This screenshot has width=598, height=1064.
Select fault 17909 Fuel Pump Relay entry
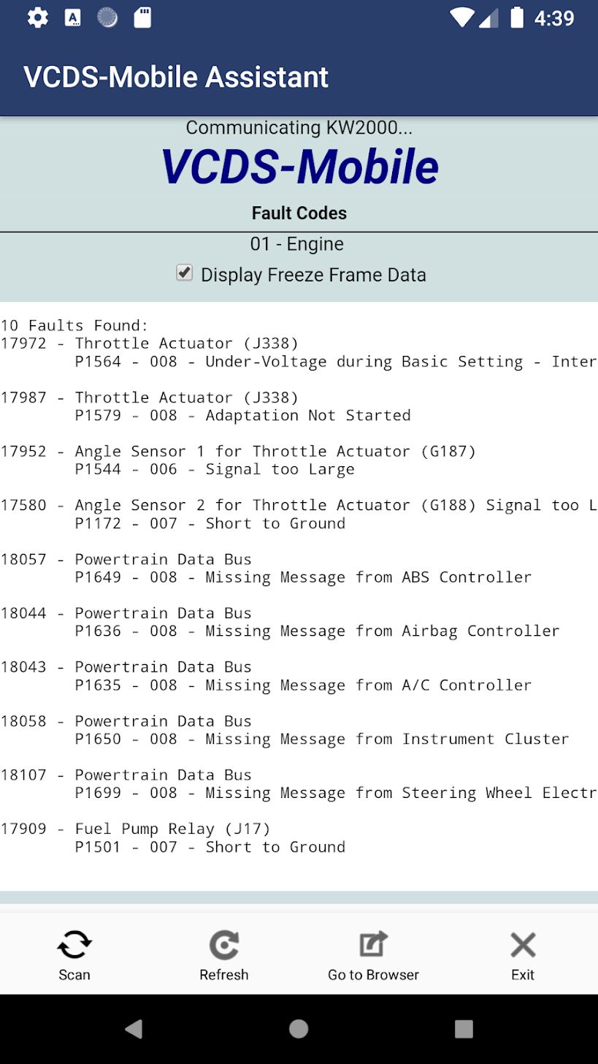click(x=173, y=837)
